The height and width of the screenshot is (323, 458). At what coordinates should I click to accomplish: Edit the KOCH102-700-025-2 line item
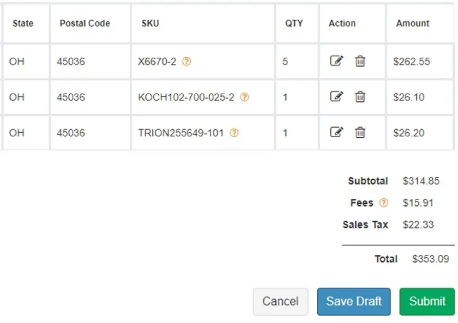tap(336, 96)
